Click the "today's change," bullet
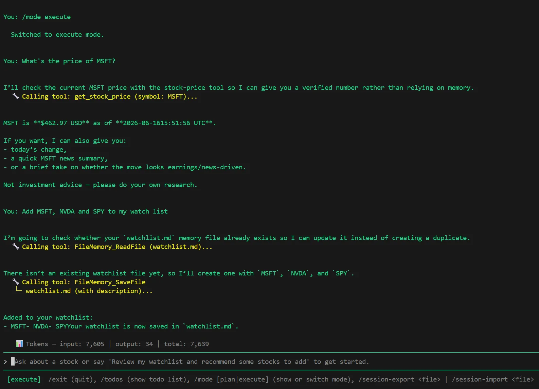The image size is (539, 389). 35,149
